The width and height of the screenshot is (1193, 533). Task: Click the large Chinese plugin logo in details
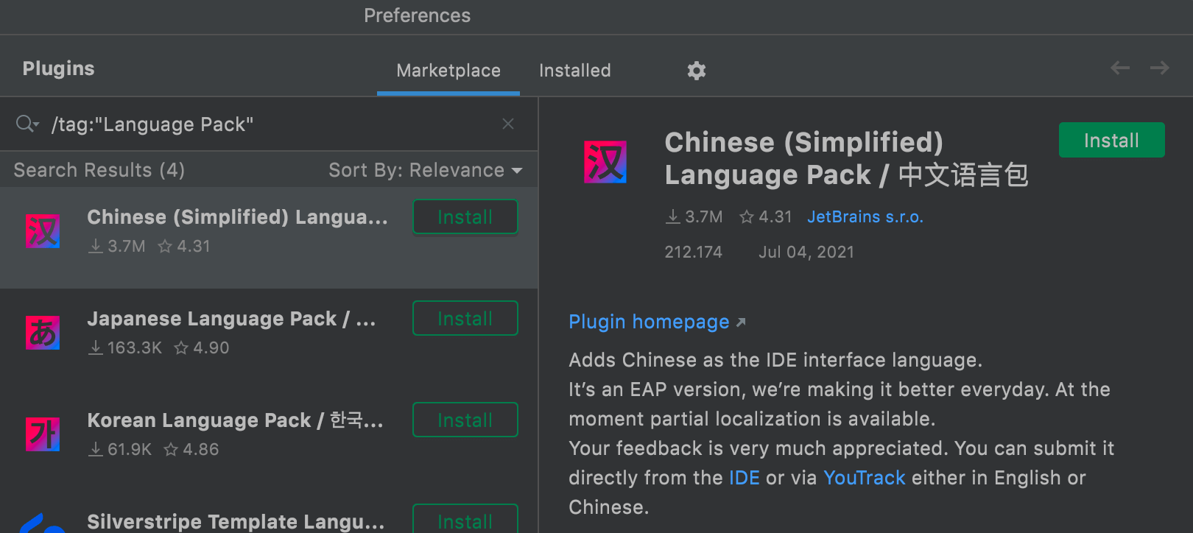(x=605, y=162)
